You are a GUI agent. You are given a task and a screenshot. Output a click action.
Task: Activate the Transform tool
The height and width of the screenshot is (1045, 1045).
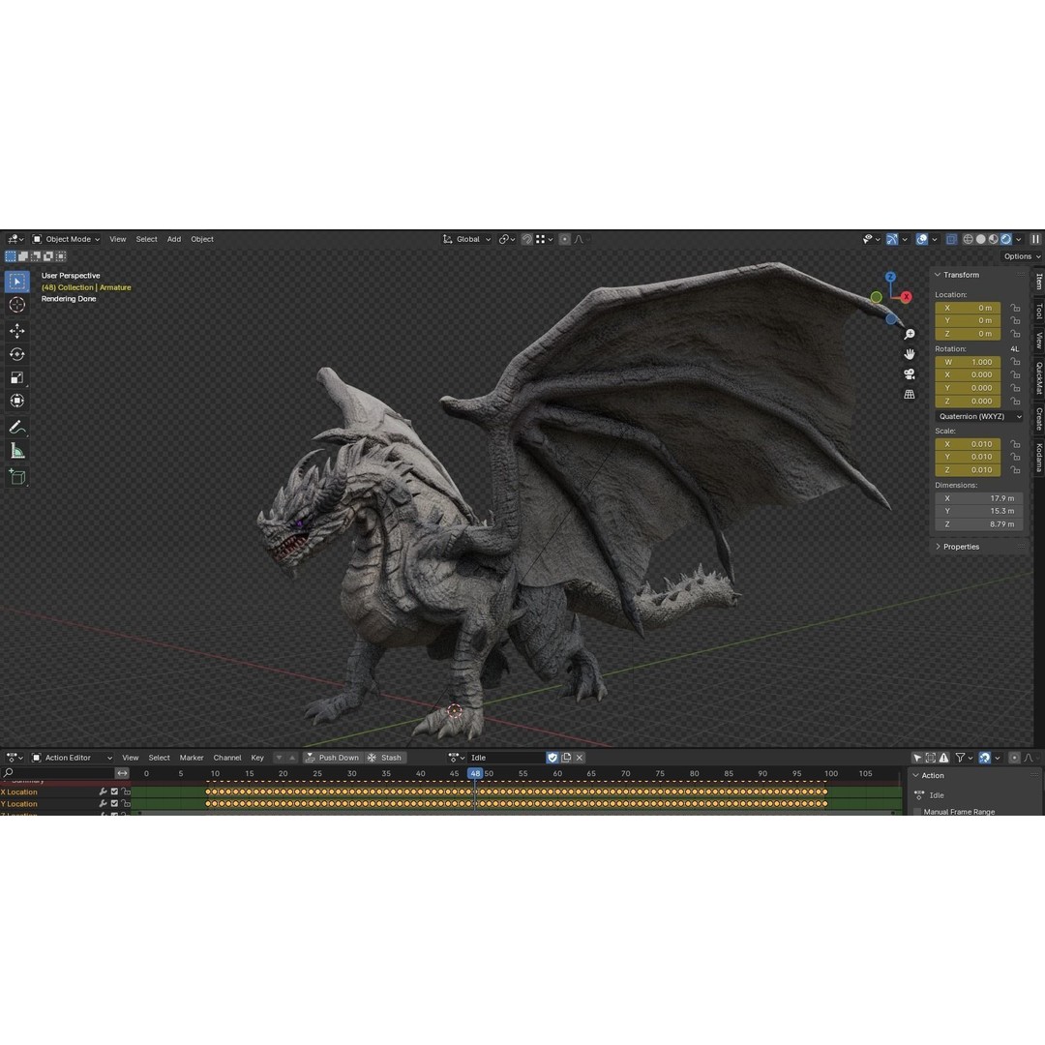tap(17, 402)
